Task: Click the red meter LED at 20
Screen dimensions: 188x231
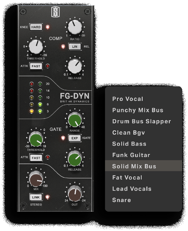Action: (32, 84)
